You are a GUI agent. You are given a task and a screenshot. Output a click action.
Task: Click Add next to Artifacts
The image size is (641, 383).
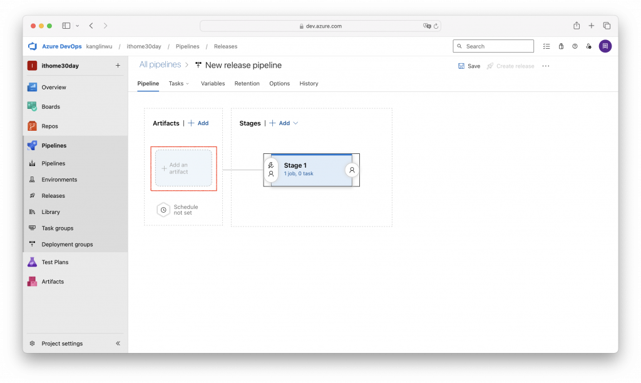[x=198, y=123]
